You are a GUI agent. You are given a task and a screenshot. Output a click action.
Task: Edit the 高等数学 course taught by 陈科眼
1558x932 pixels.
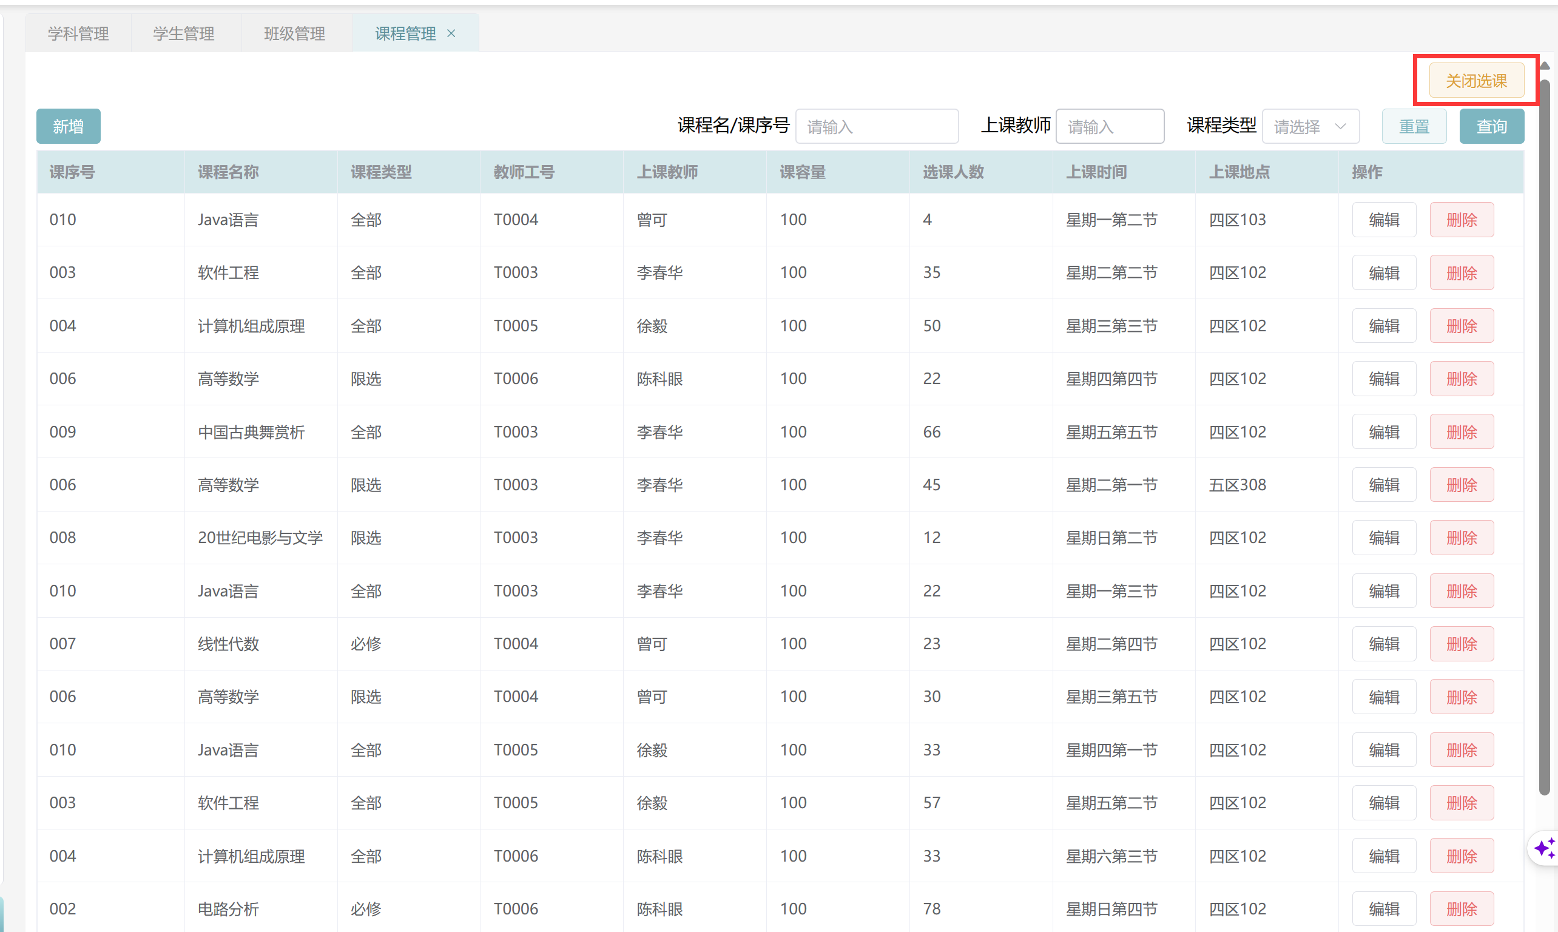(x=1384, y=379)
